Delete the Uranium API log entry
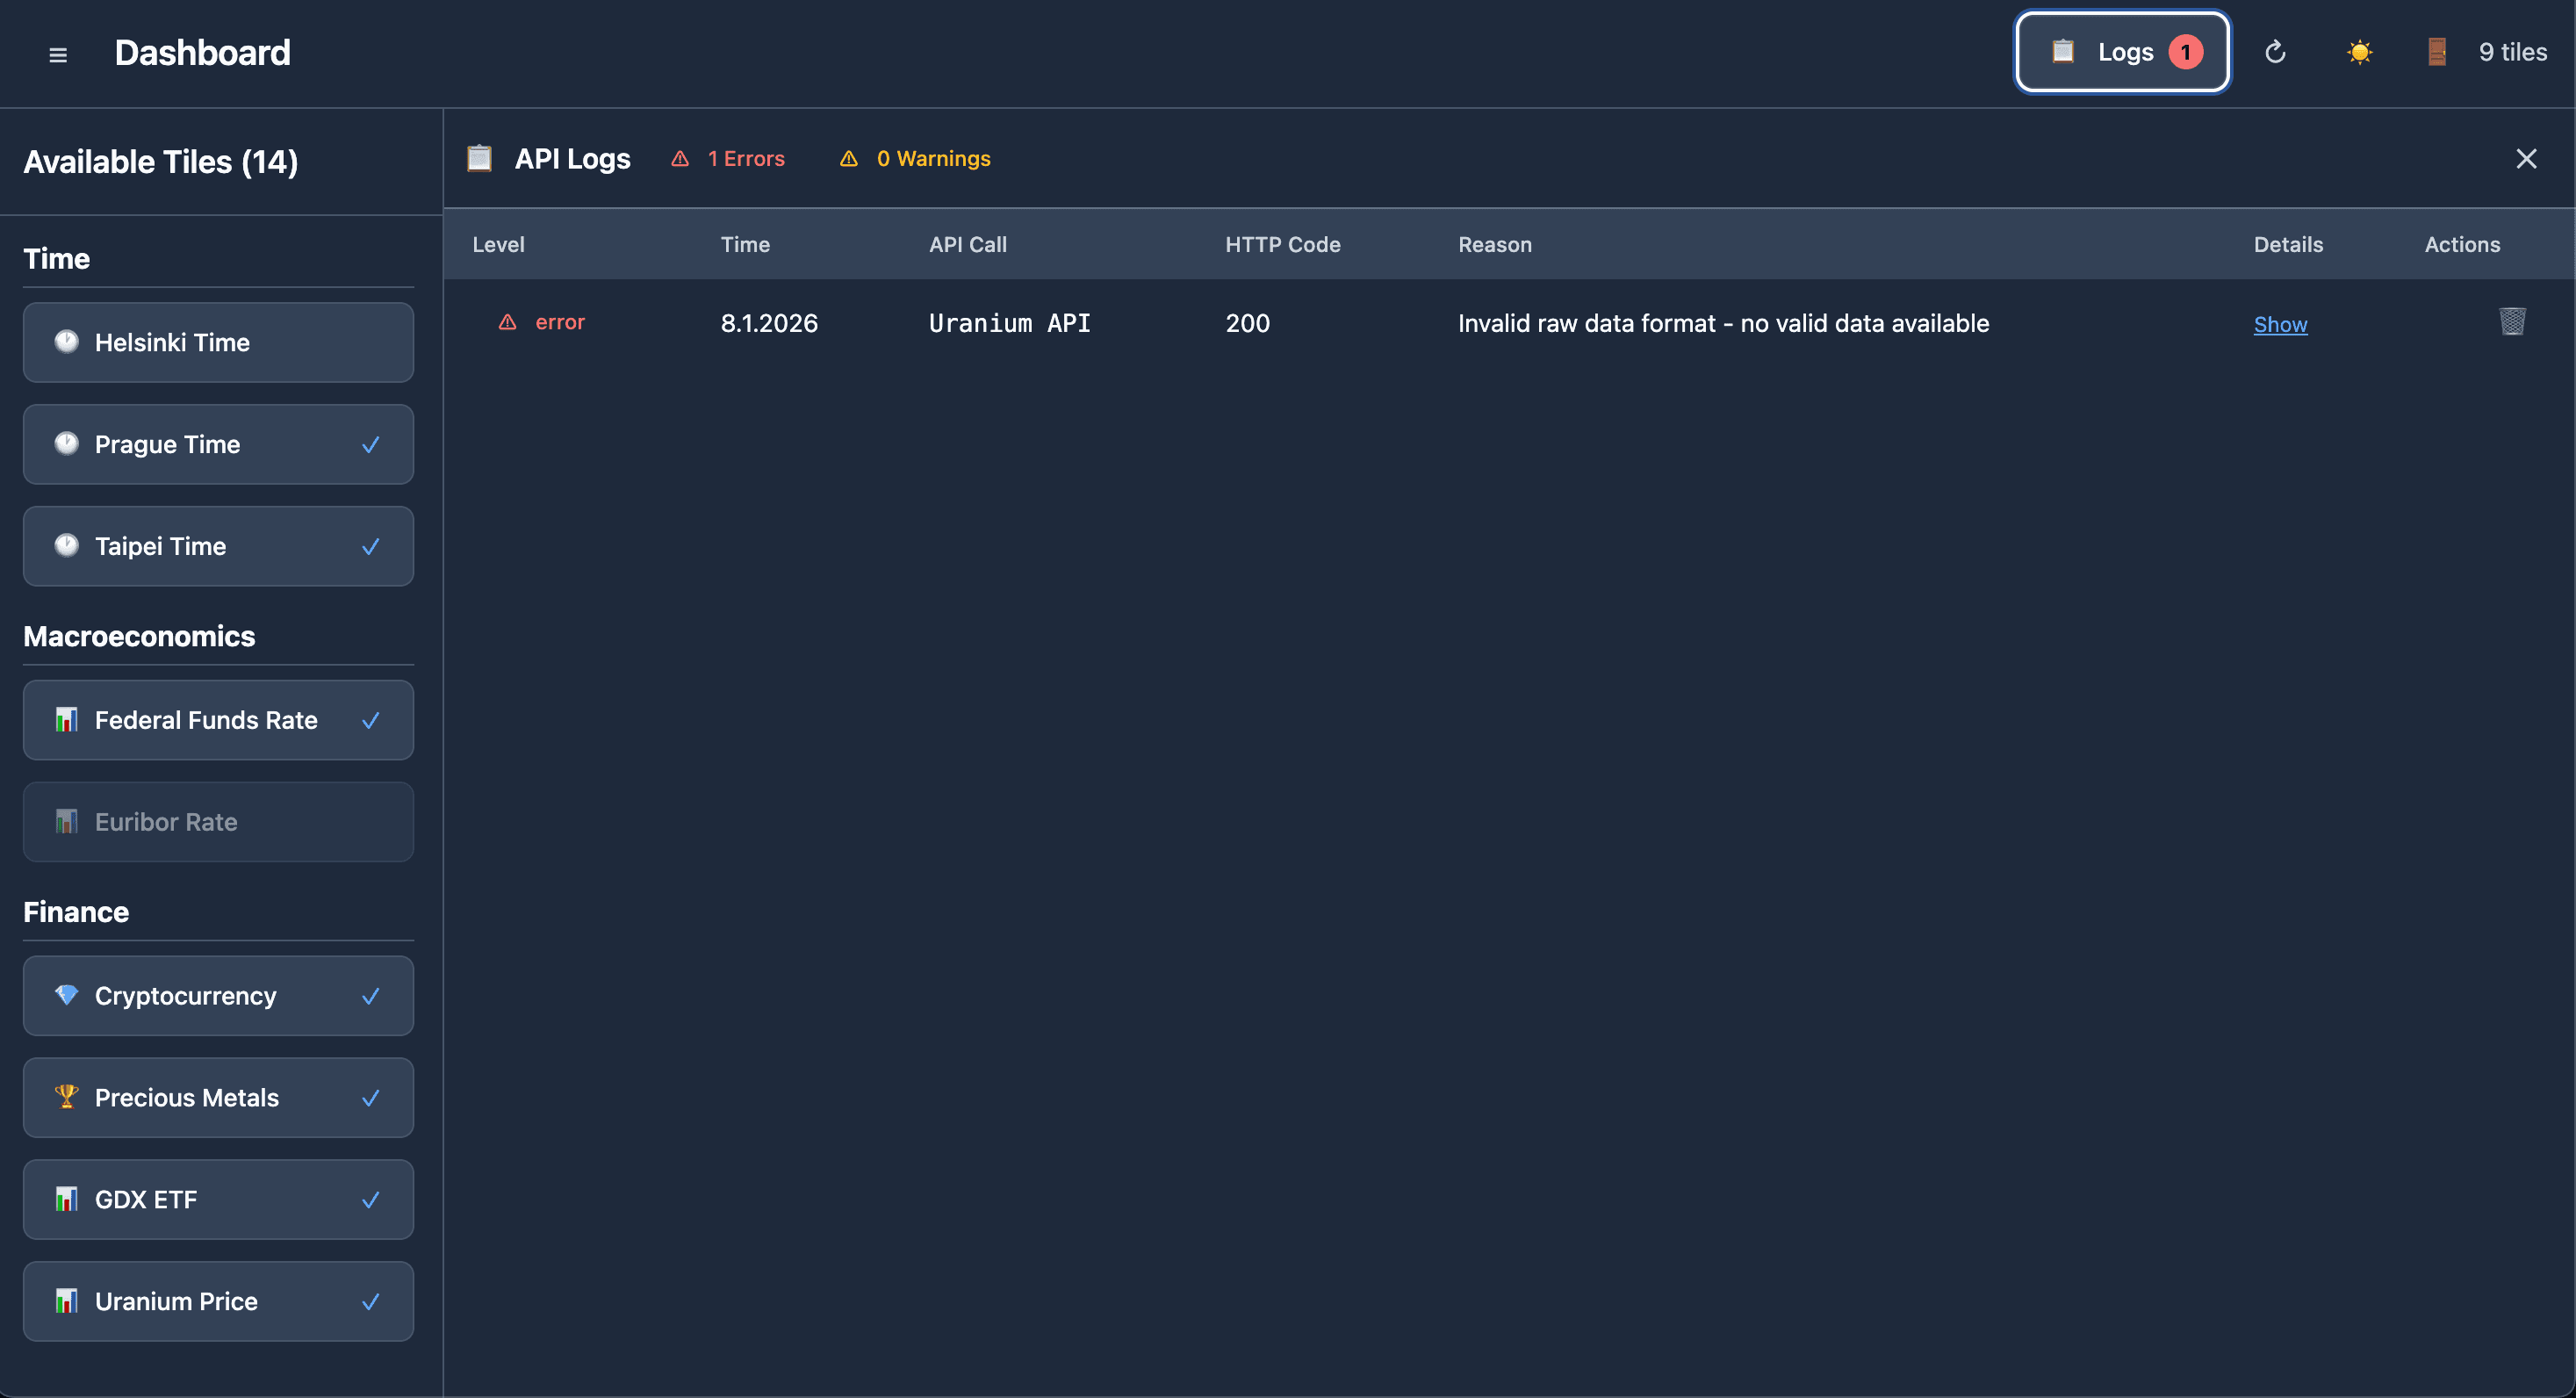2576x1398 pixels. pos(2513,322)
